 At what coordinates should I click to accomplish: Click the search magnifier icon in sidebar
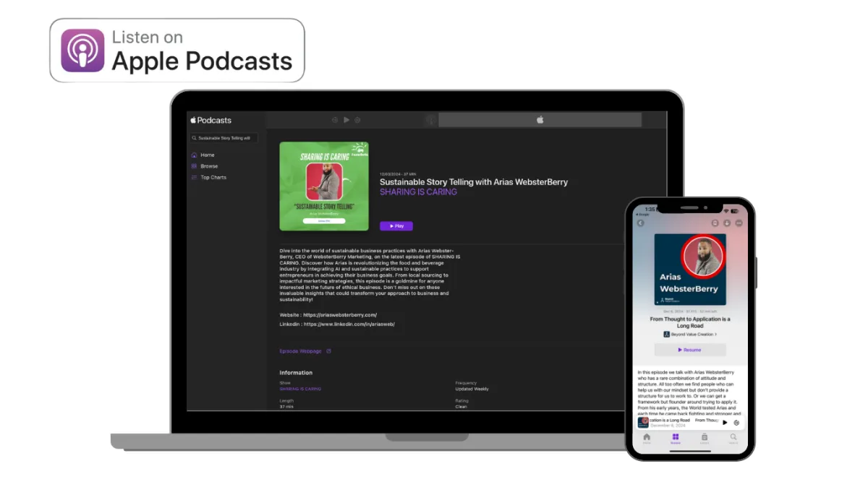pyautogui.click(x=194, y=137)
